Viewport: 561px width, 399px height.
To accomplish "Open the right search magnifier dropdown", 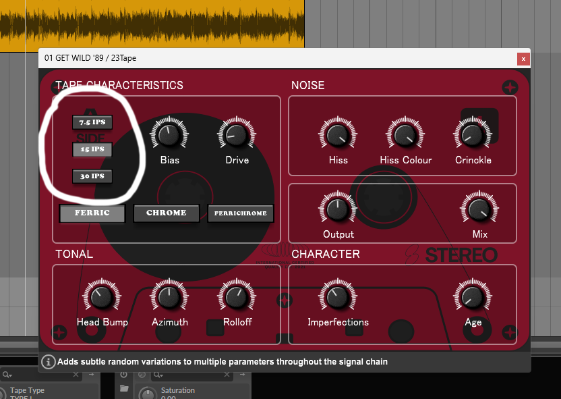I will click(158, 375).
